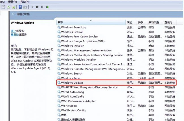
Task: Click Prov... description in WMI Performance Adapter row
Action: [x=130, y=101]
